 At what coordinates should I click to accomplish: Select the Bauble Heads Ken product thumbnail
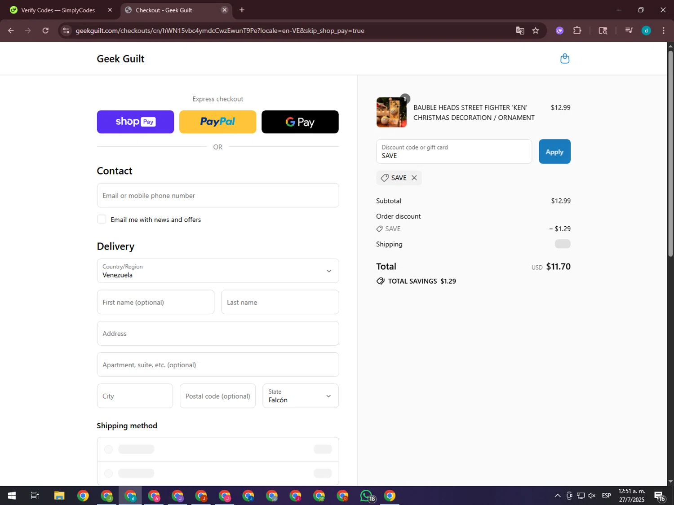(x=391, y=112)
